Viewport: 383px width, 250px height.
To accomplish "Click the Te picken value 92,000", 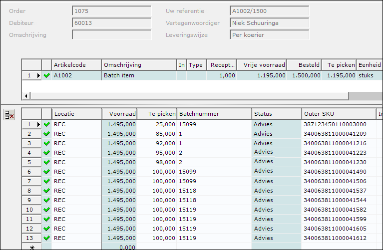I will (x=157, y=143).
